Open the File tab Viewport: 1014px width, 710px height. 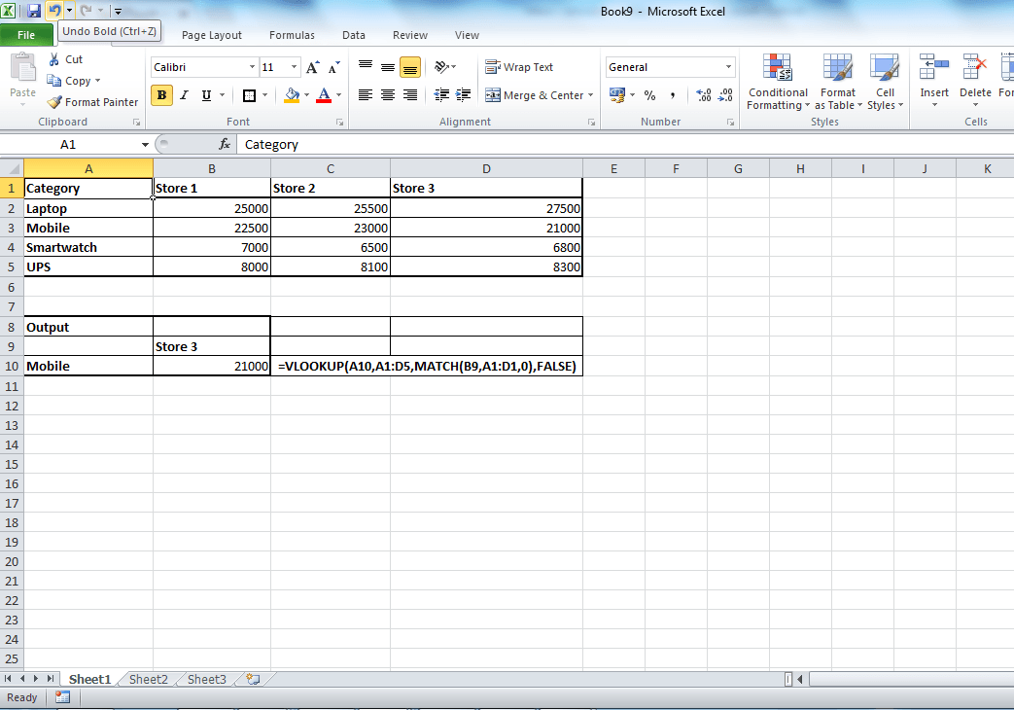click(26, 35)
